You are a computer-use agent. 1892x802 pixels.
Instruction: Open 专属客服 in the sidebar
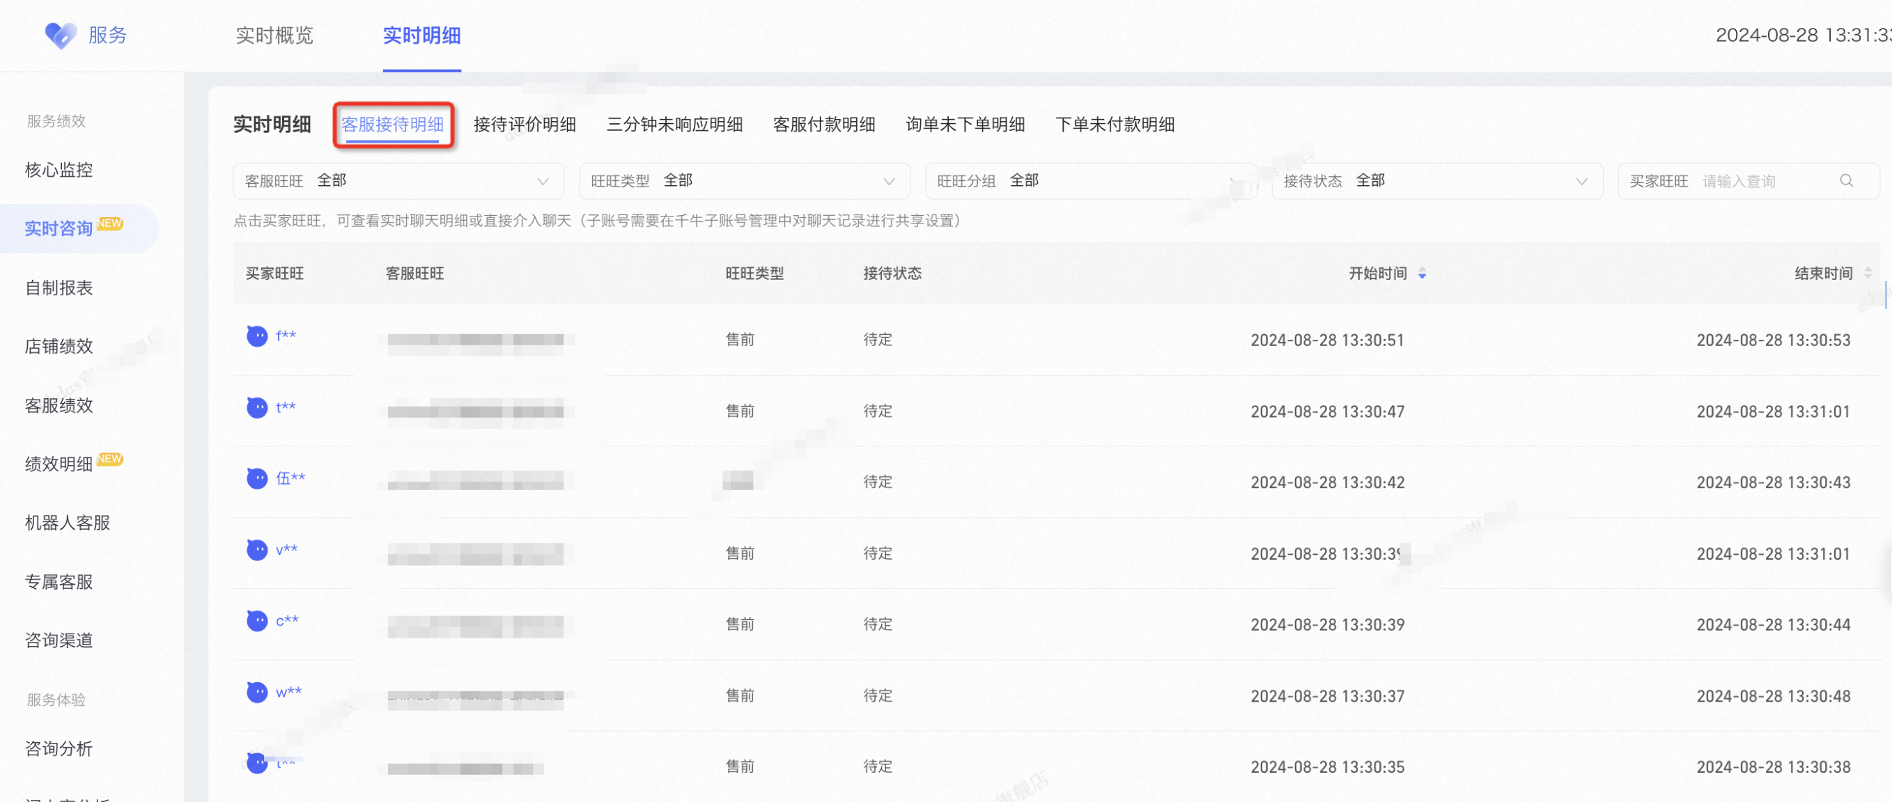[59, 582]
